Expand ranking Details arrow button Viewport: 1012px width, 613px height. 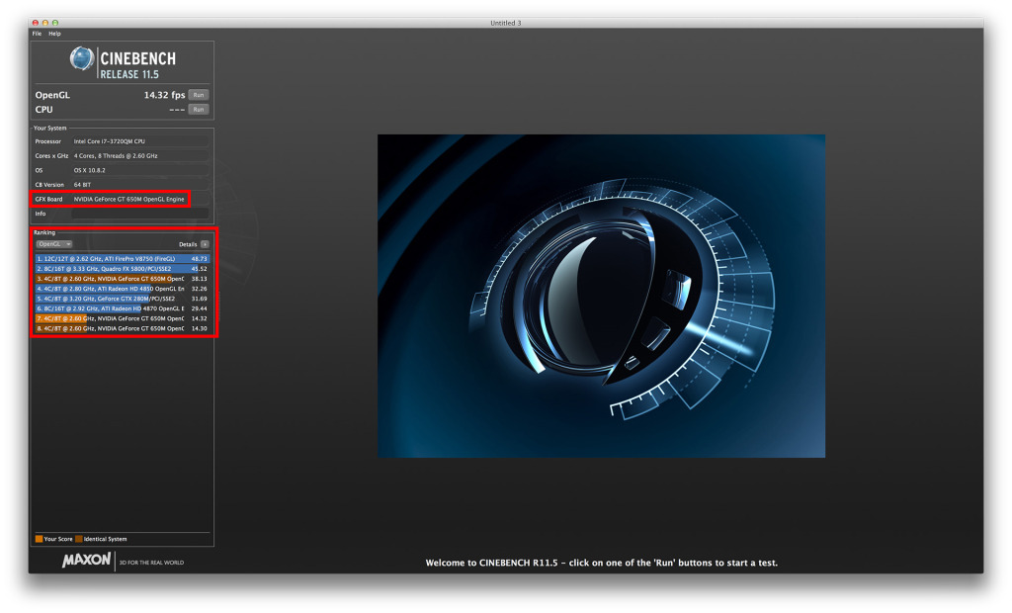pyautogui.click(x=205, y=244)
